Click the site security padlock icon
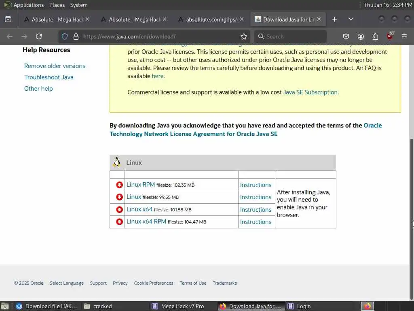The image size is (414, 311). (76, 36)
